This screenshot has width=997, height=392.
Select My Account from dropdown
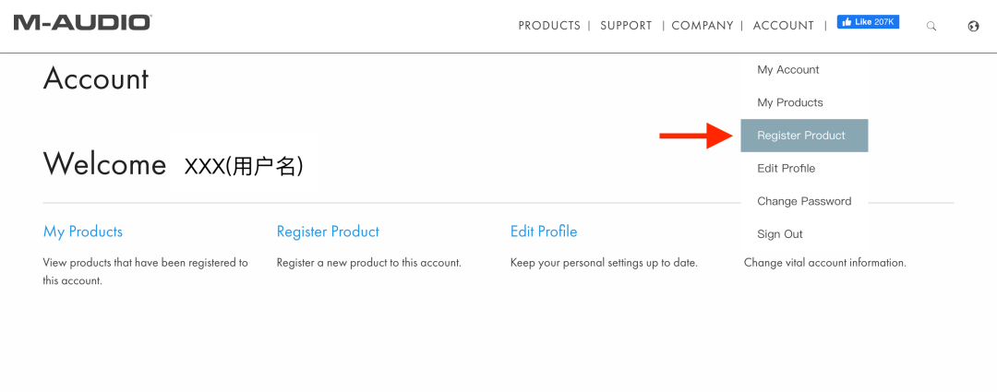coord(788,70)
